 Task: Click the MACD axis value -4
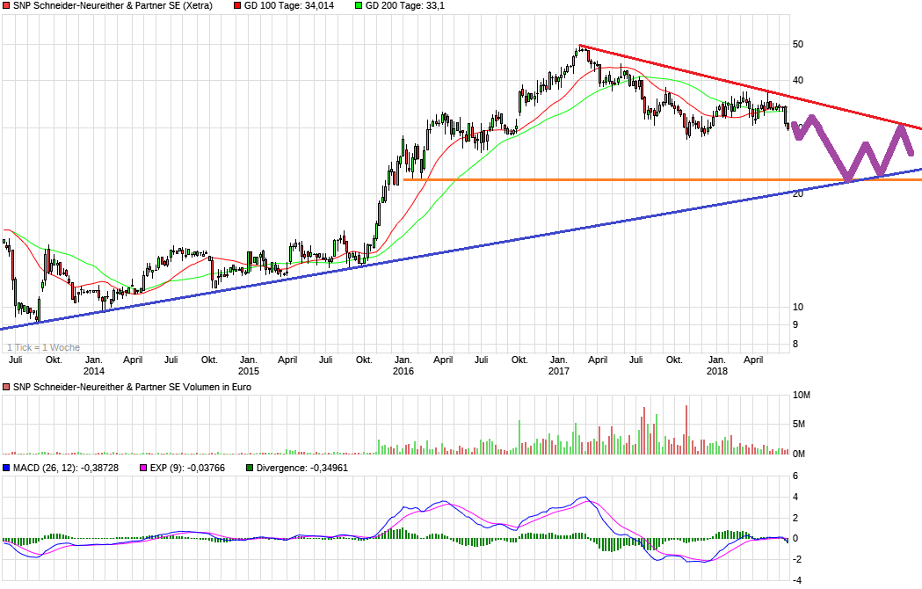point(797,581)
